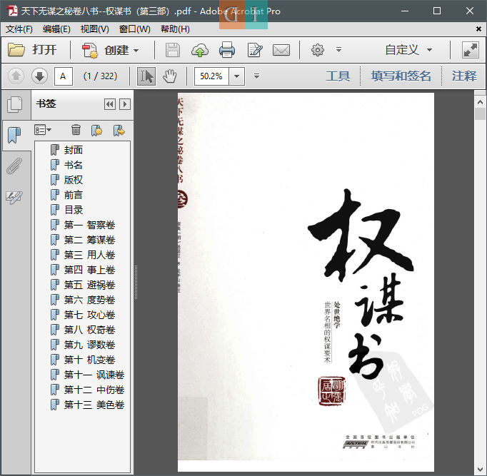
Task: Click the new bookmark icon
Action: pos(96,131)
